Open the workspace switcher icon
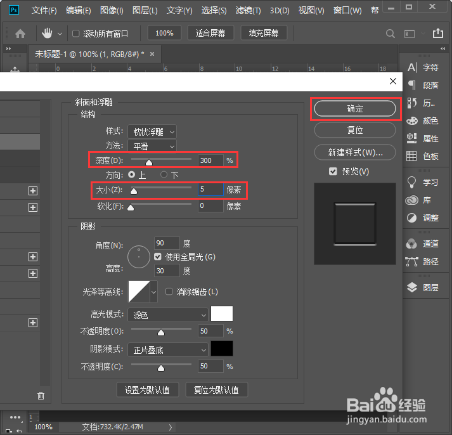Image resolution: width=452 pixels, height=435 pixels. 410,34
